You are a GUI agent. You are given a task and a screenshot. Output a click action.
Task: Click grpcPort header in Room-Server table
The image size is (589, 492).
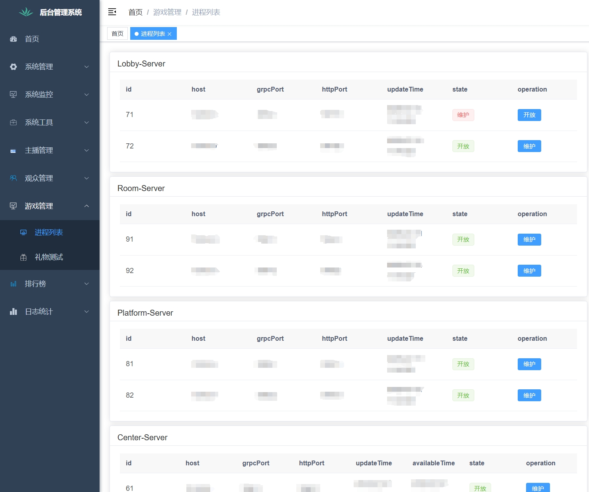270,214
